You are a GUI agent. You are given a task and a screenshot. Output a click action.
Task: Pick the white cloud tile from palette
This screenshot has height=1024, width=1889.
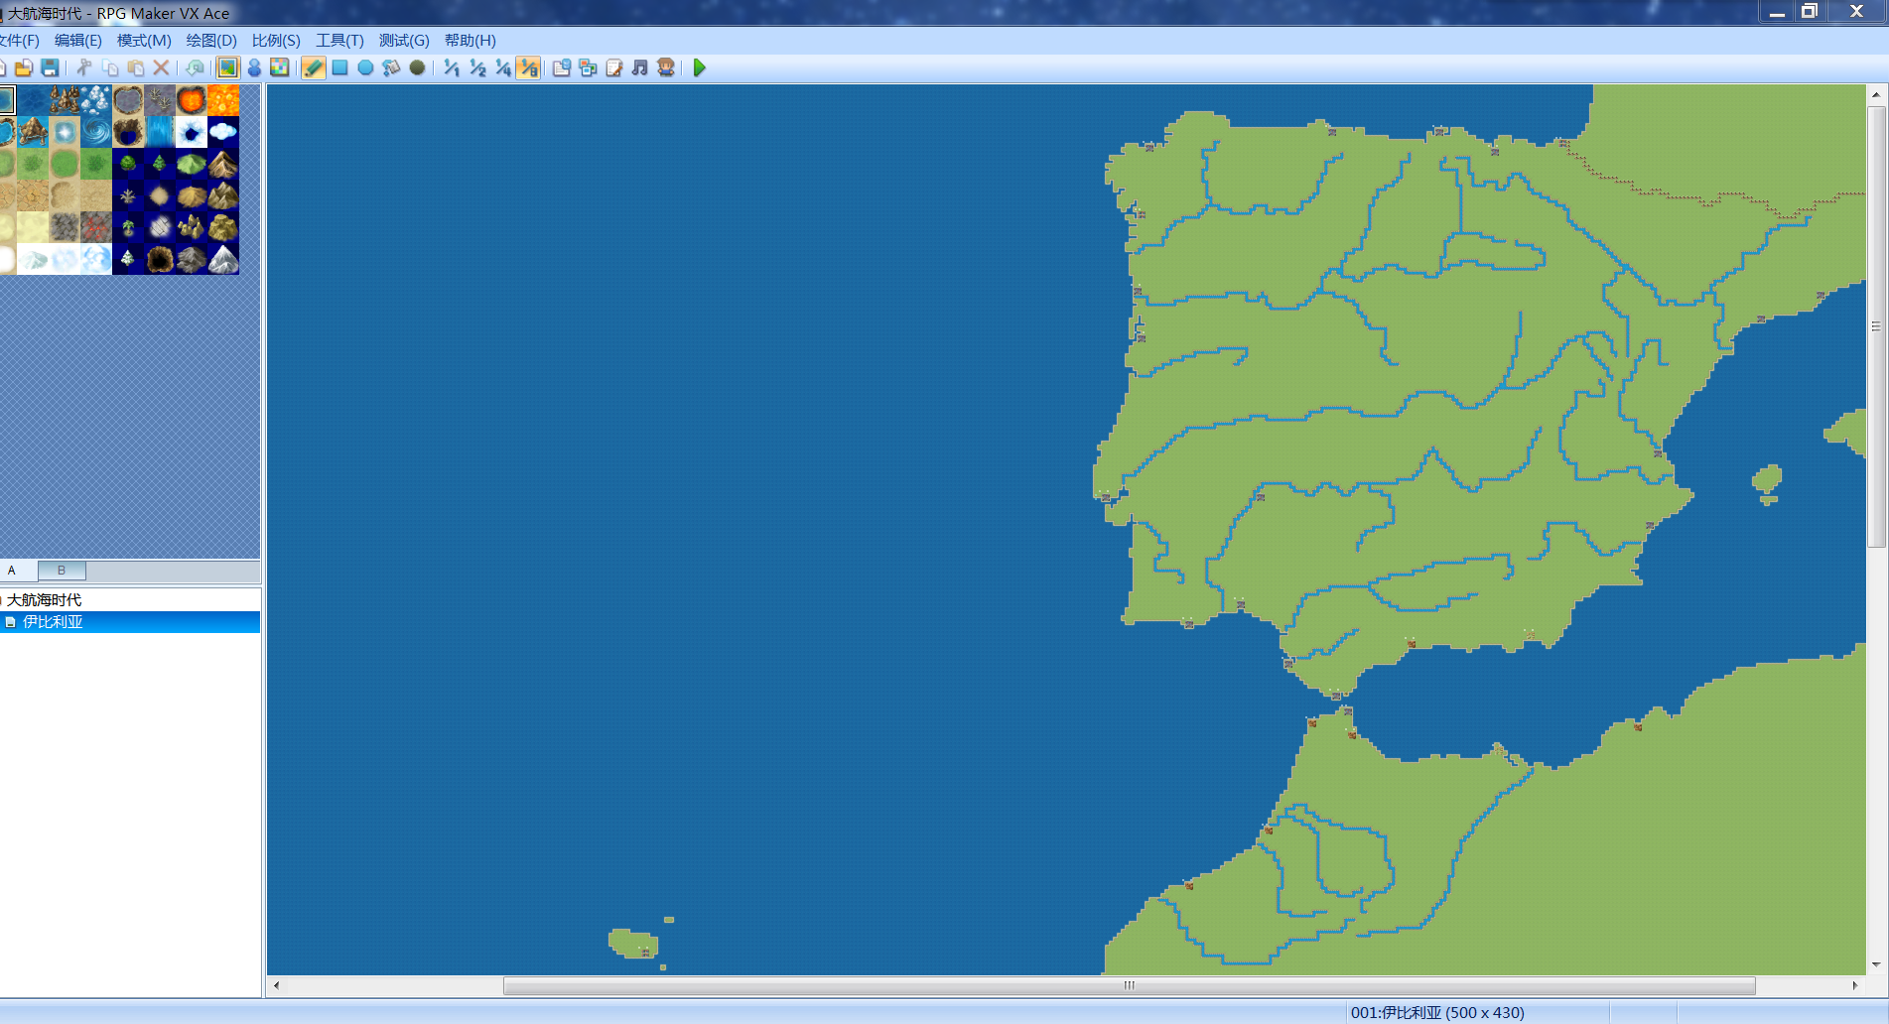pos(223,132)
